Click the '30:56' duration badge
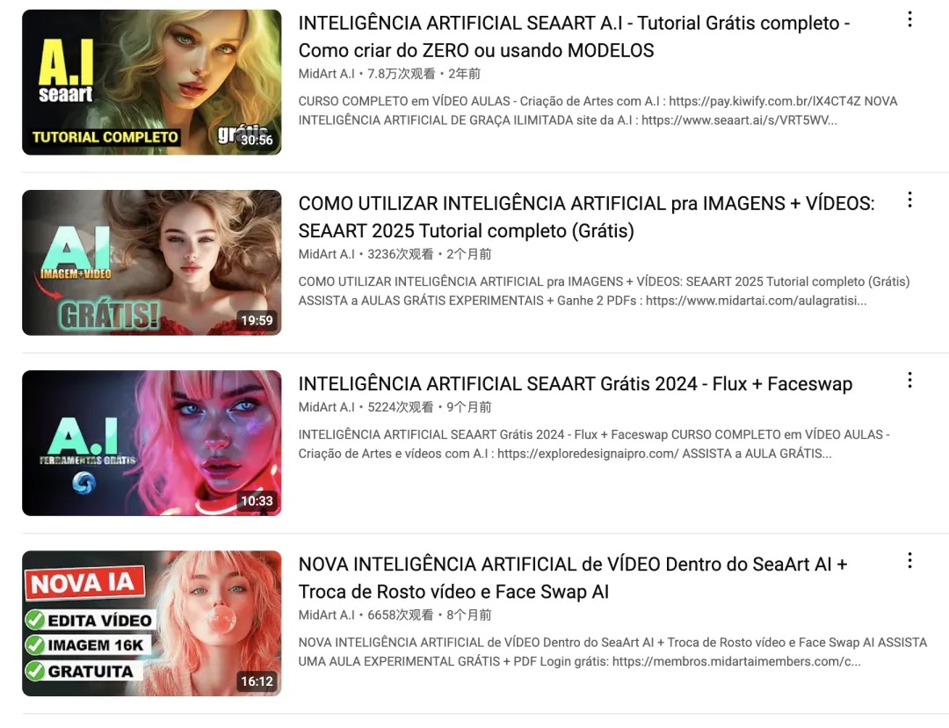 pyautogui.click(x=257, y=140)
